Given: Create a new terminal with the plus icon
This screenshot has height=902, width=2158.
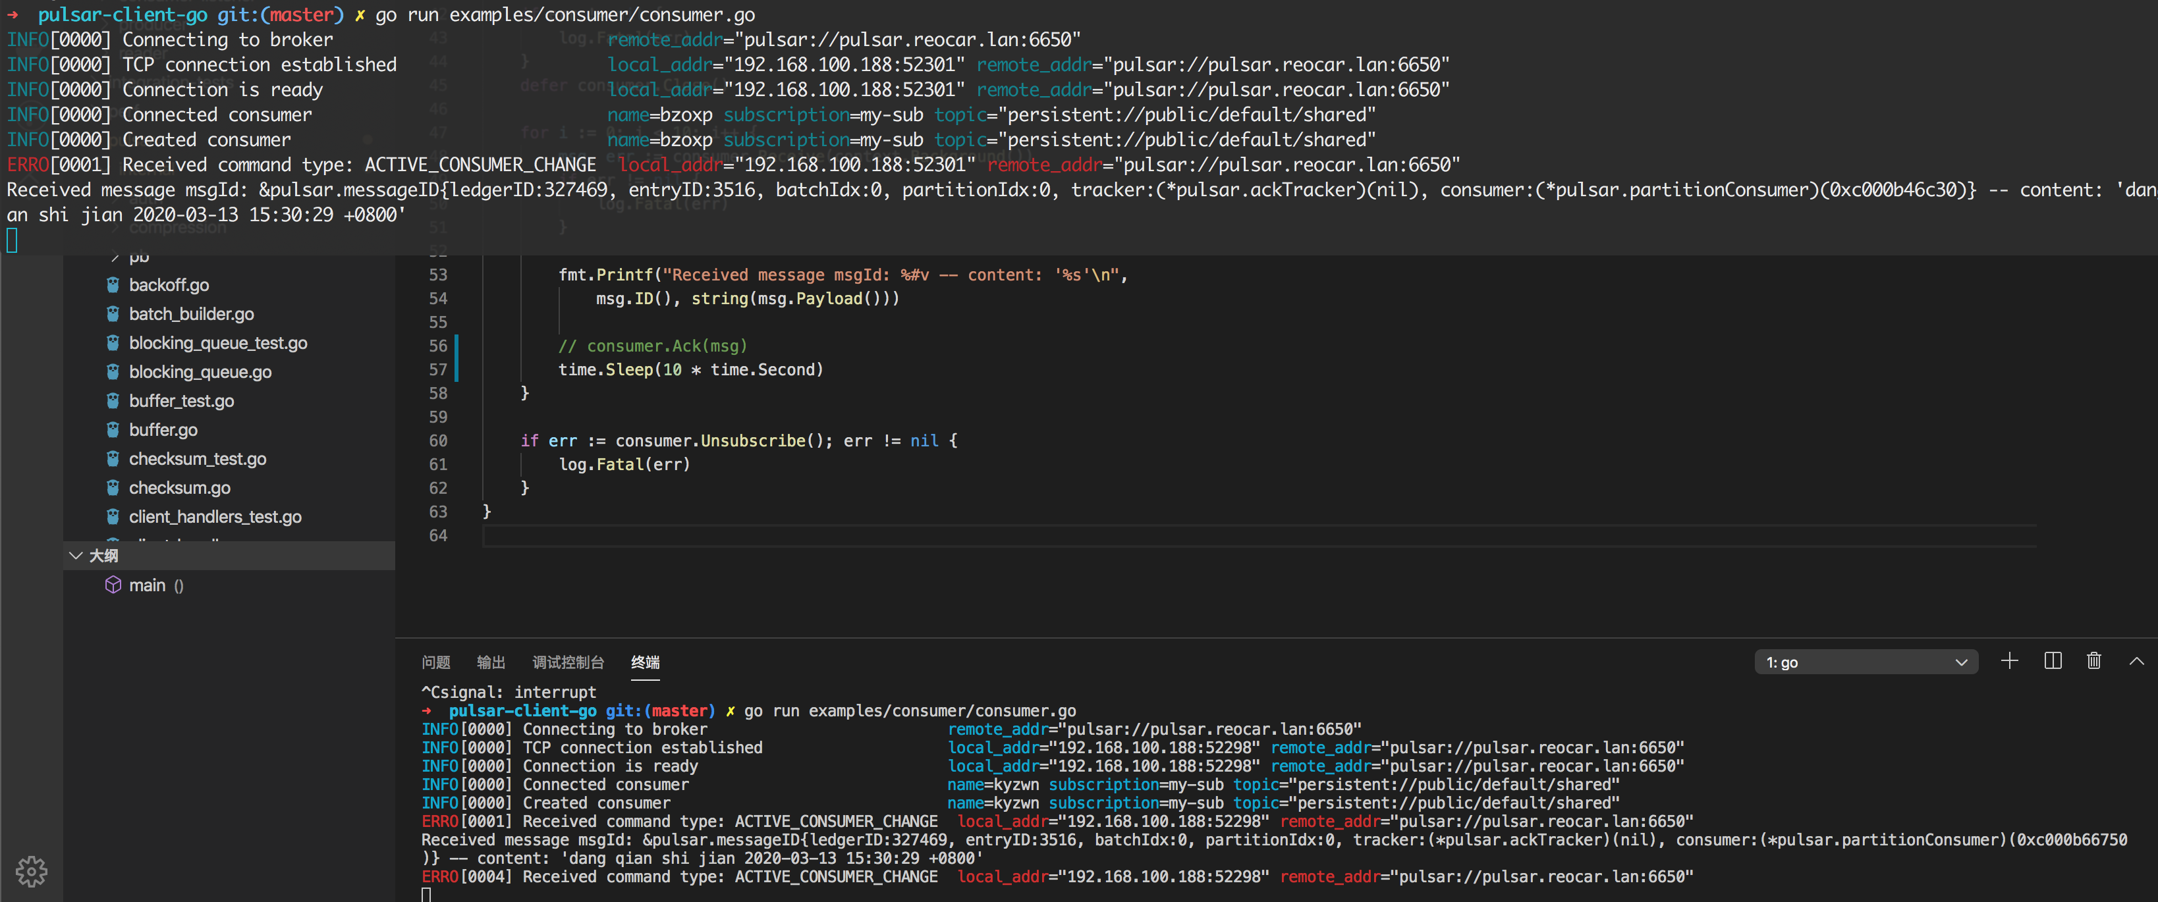Looking at the screenshot, I should pos(2010,662).
